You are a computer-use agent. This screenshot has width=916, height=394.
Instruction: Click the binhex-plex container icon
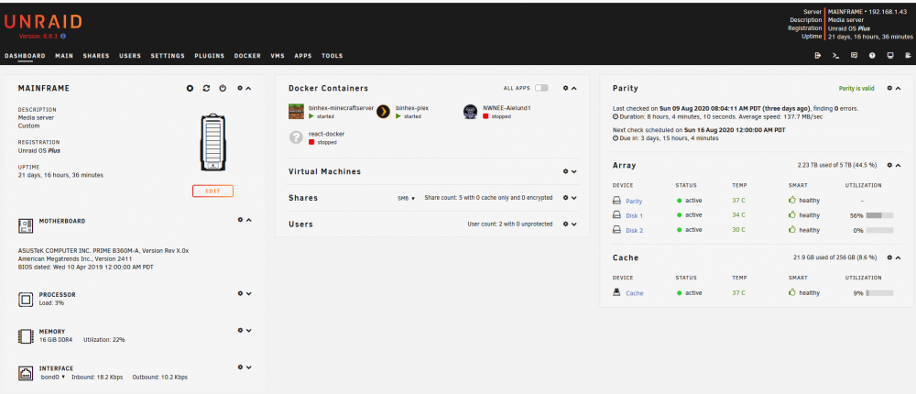383,112
